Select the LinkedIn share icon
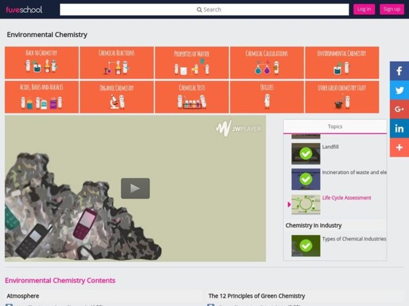Screen dimensions: 409x306 point(398,129)
